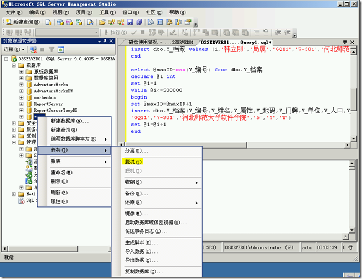Click the Cancel Executing Query square icon
The image size is (362, 279).
tap(143, 32)
